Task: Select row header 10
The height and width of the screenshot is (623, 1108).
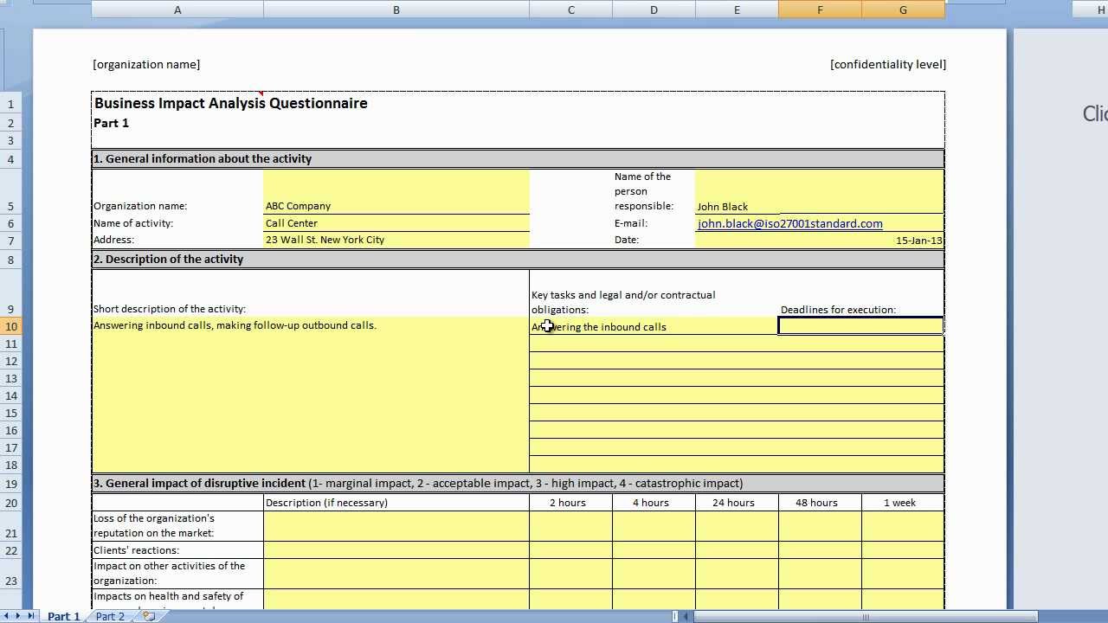Action: [x=10, y=326]
